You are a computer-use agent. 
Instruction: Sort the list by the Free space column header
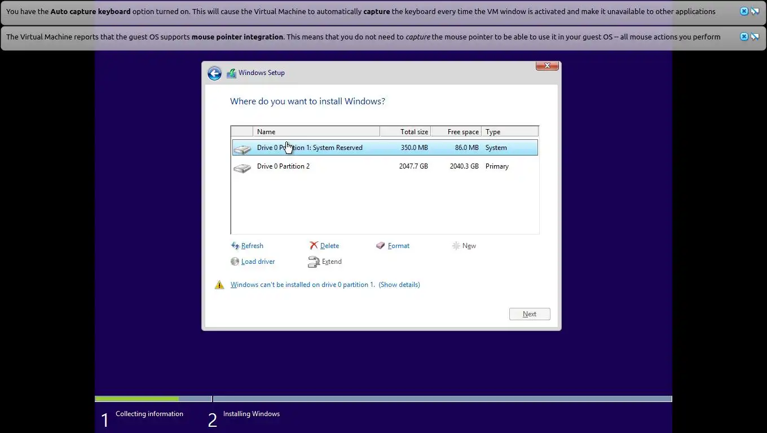coord(456,132)
